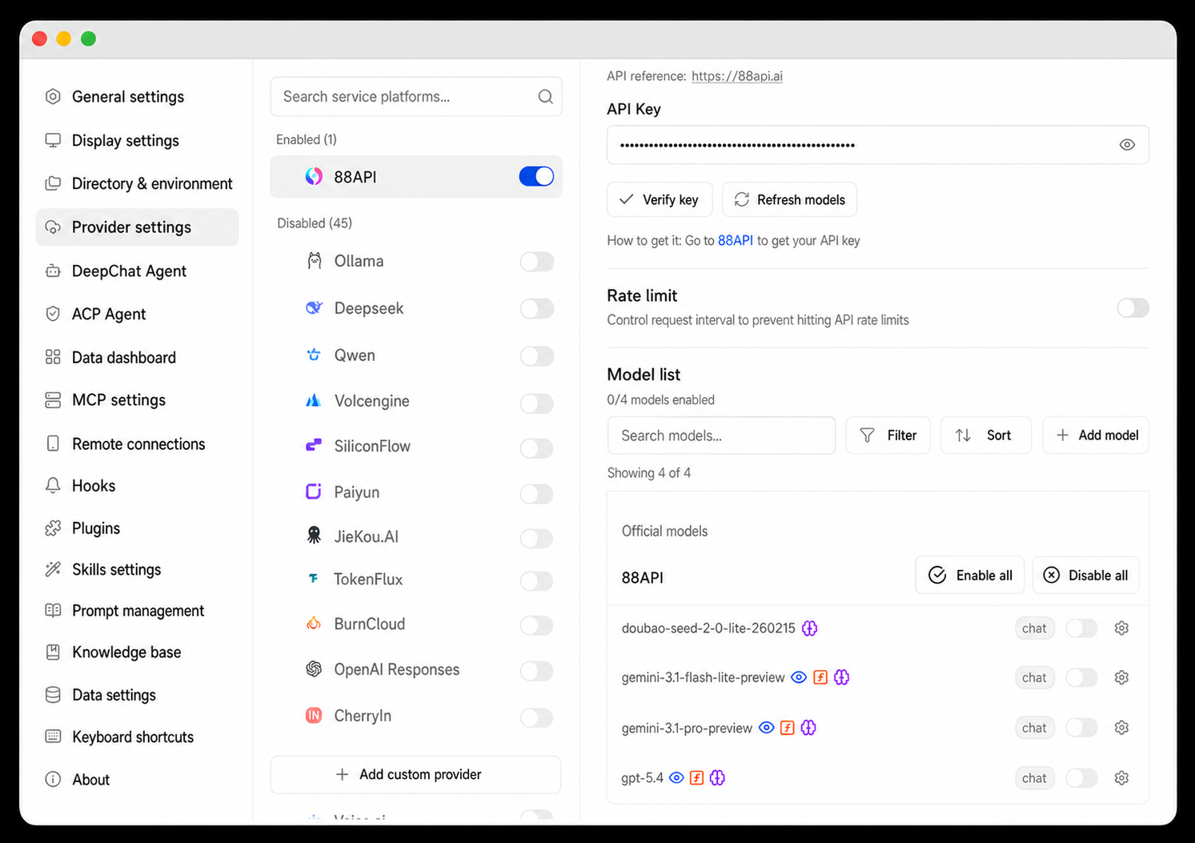This screenshot has width=1195, height=843.
Task: Enable the Qwen provider switch
Action: click(536, 355)
